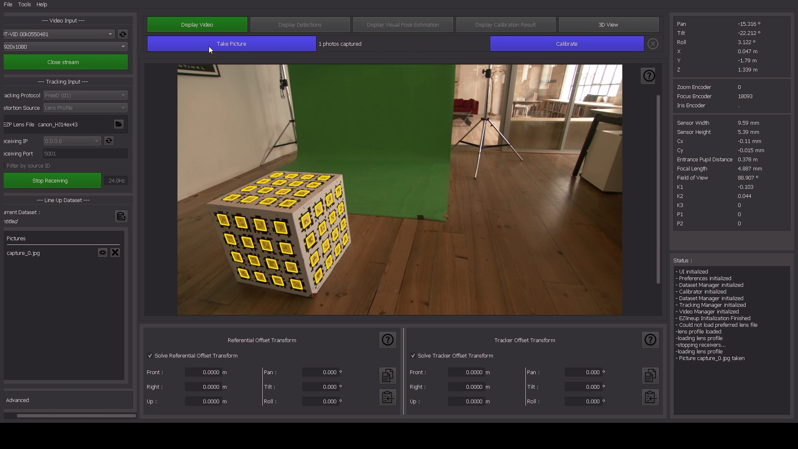Open the dataset manager icon
This screenshot has height=449, width=798.
(x=121, y=216)
